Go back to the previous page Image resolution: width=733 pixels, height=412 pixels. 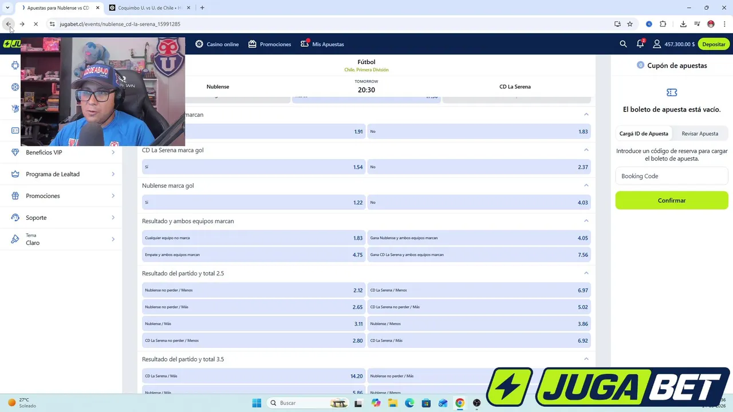9,24
